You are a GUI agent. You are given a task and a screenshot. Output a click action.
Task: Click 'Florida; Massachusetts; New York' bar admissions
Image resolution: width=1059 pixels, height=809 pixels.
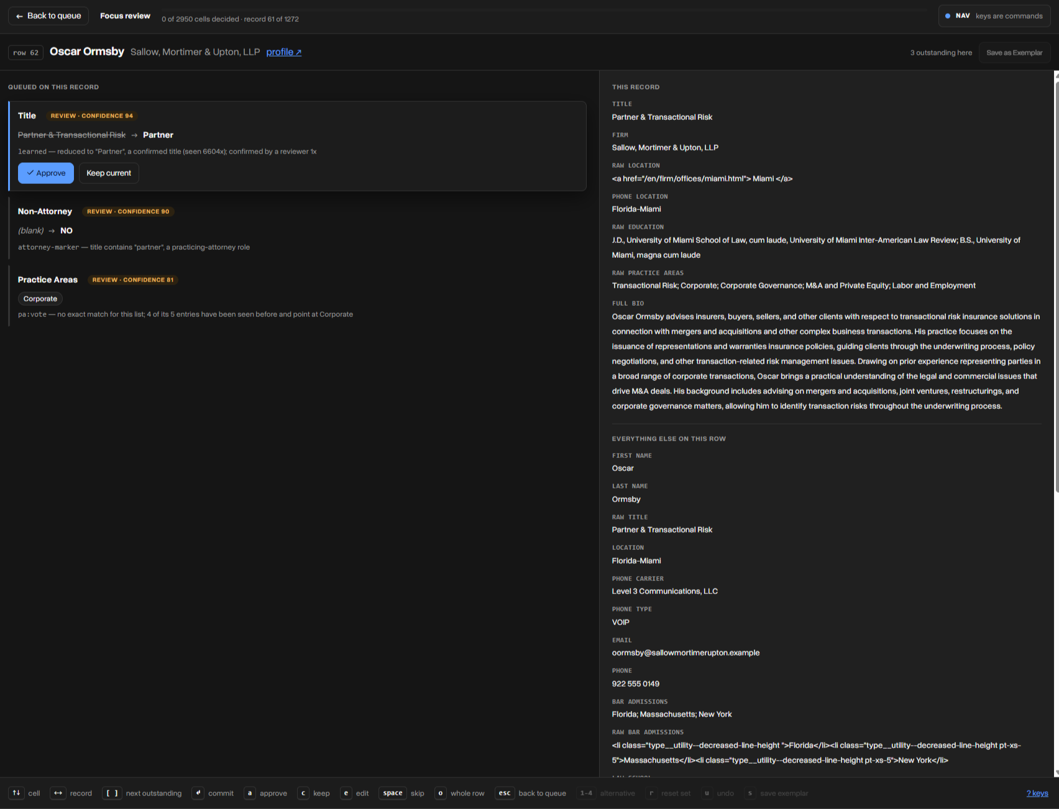671,715
